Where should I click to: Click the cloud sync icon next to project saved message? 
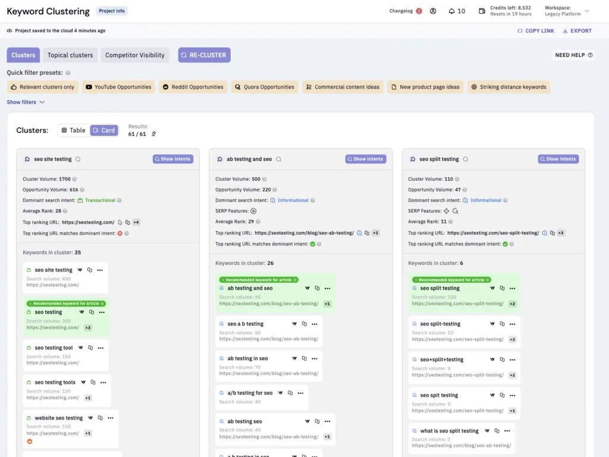coord(8,30)
